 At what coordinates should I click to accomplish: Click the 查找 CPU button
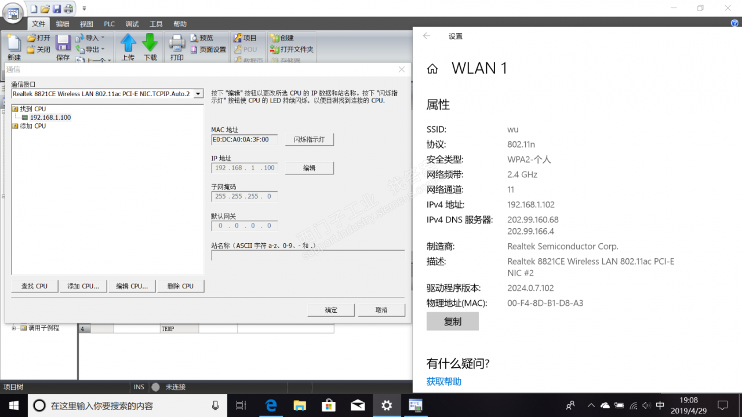[x=35, y=286]
